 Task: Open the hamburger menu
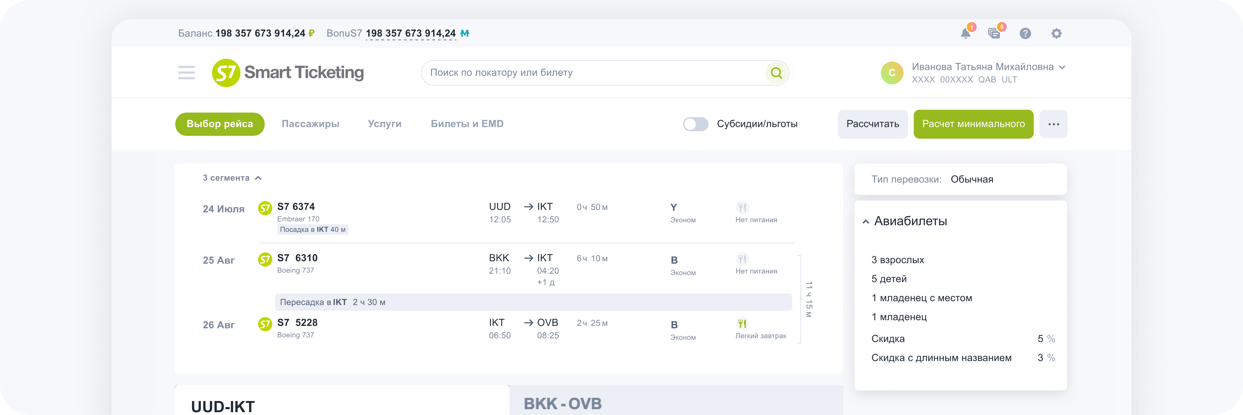click(x=186, y=73)
